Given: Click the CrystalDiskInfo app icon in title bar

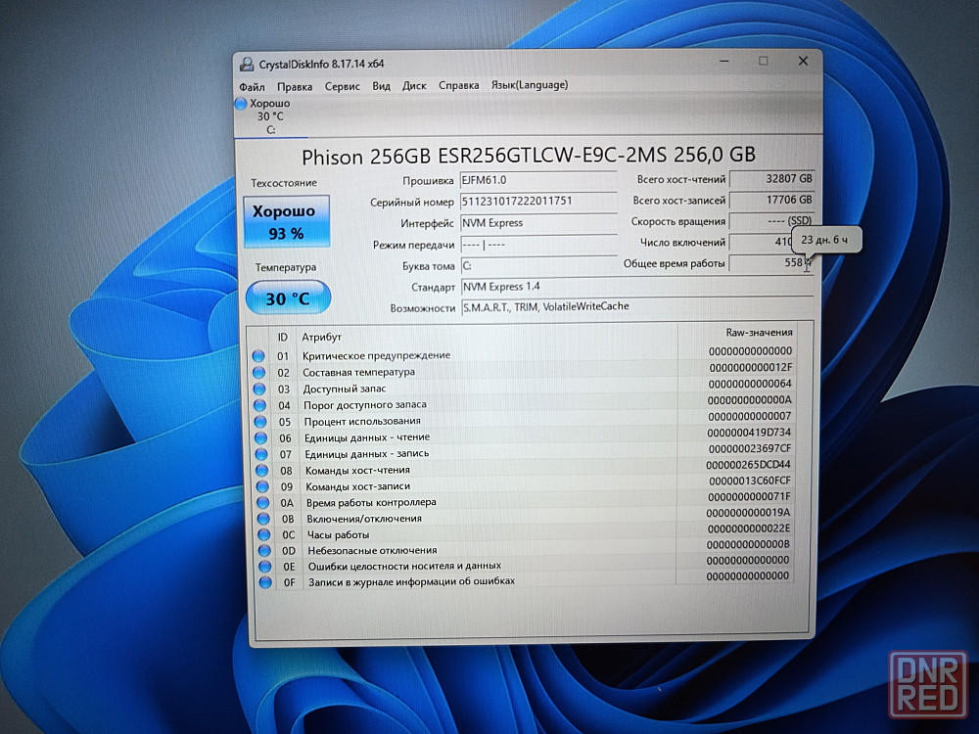Looking at the screenshot, I should [247, 64].
